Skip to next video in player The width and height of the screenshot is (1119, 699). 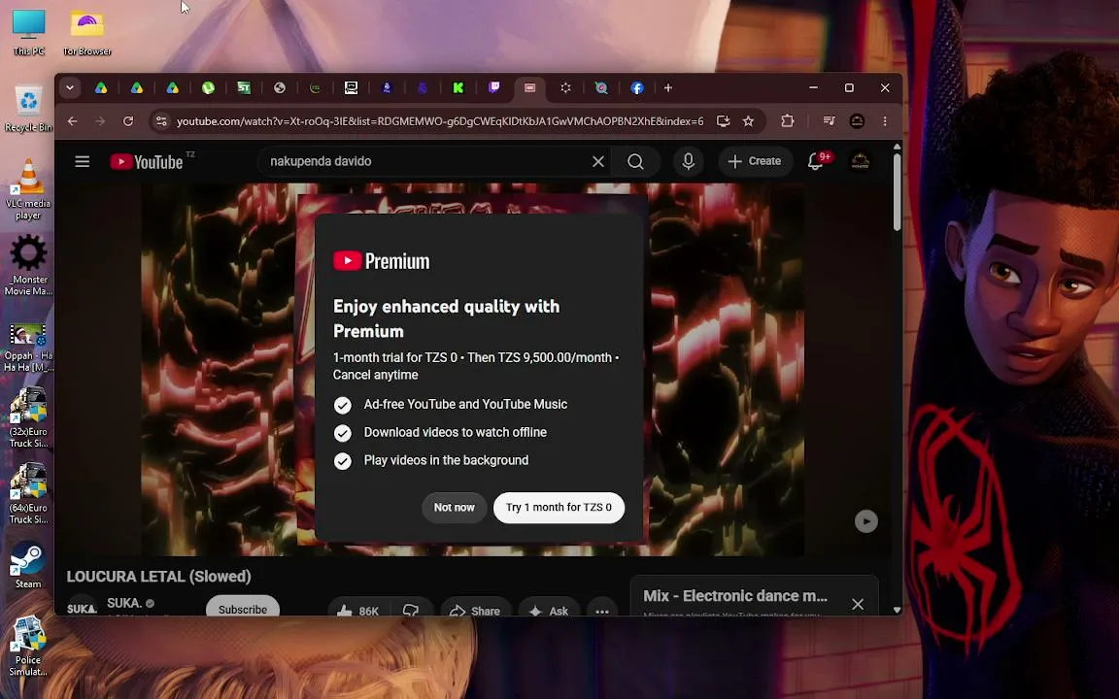pyautogui.click(x=865, y=521)
